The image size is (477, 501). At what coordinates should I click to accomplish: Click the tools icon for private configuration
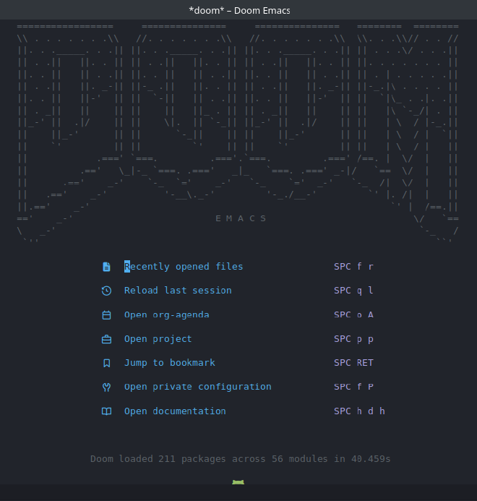click(x=106, y=387)
